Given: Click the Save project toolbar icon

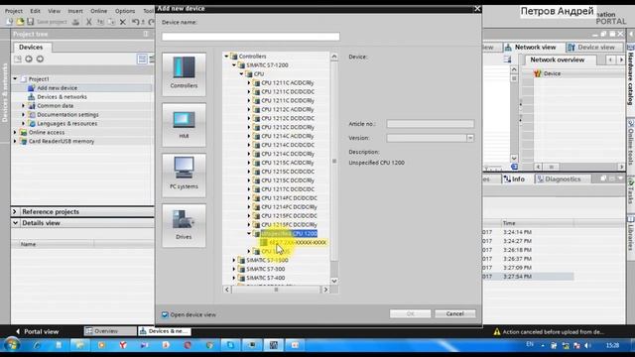Looking at the screenshot, I should click(x=31, y=22).
